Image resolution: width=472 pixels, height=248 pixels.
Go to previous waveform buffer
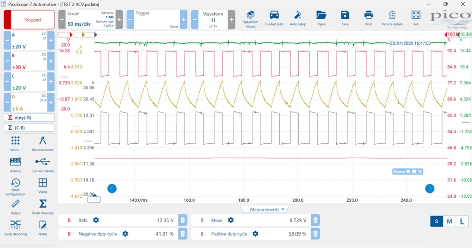click(195, 19)
